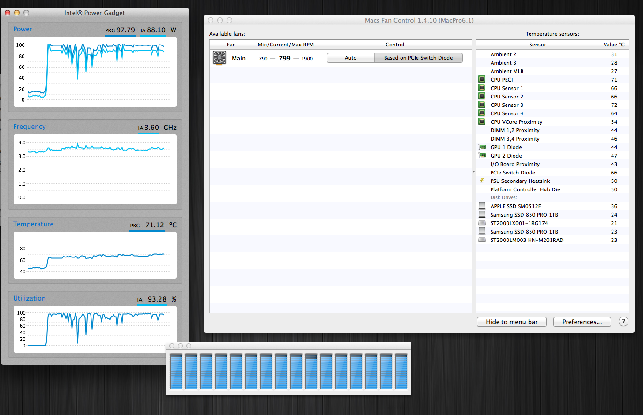Click the first Samsung SSD 850 PRO drive icon
The image size is (643, 415).
tap(482, 215)
